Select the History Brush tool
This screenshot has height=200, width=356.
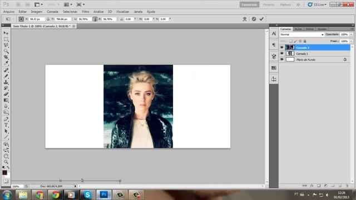click(6, 88)
